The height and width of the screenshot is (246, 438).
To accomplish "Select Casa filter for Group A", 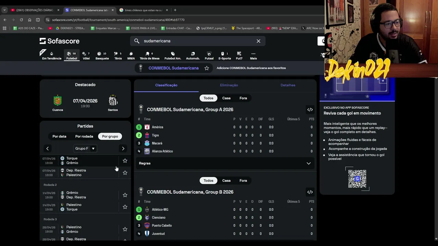I will coord(227,98).
